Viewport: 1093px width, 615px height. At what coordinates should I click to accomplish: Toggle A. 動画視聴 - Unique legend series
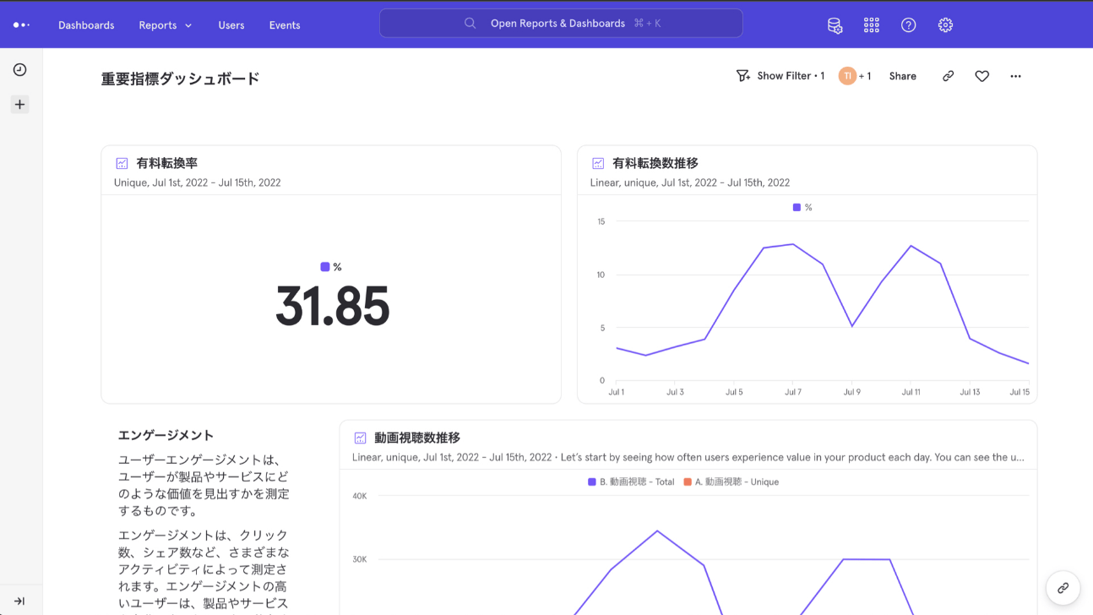(731, 482)
